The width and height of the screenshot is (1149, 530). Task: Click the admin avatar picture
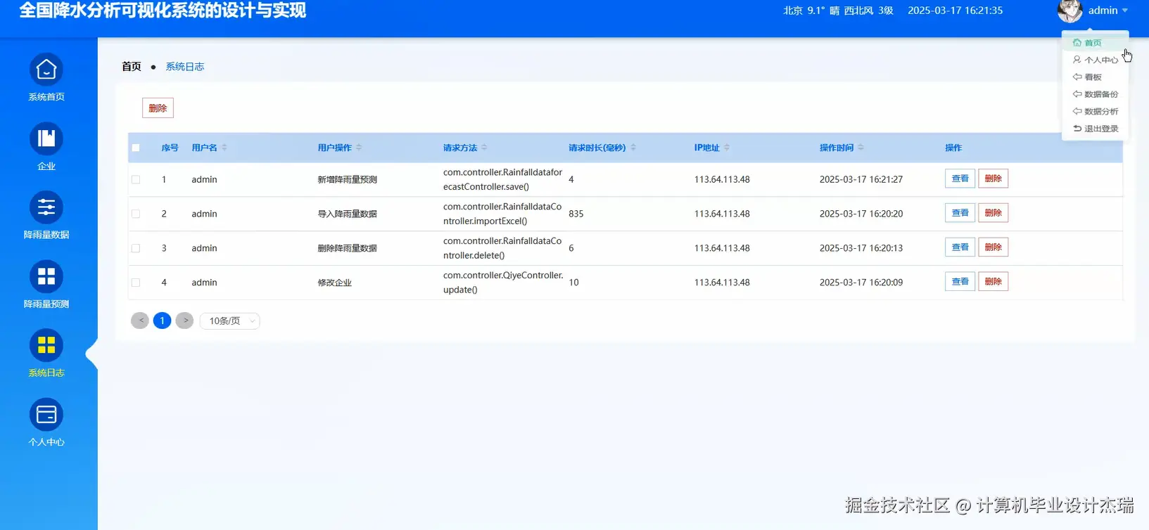[1069, 11]
